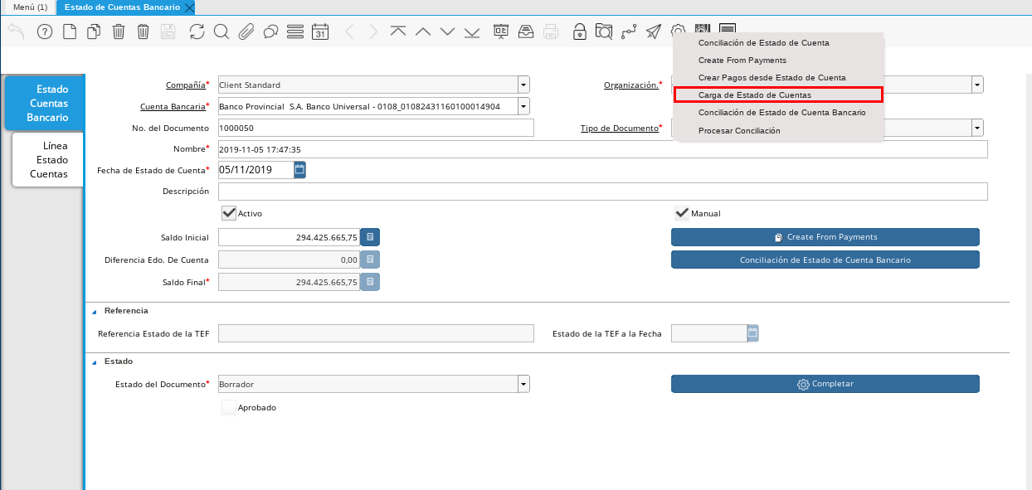Click the Cuenta Bancaria label link
This screenshot has width=1032, height=490.
[x=173, y=106]
